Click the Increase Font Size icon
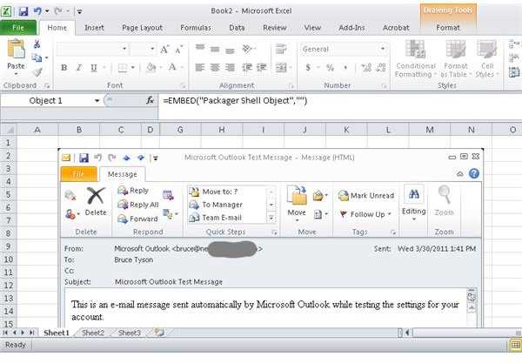This screenshot has height=364, width=522. pos(164,50)
